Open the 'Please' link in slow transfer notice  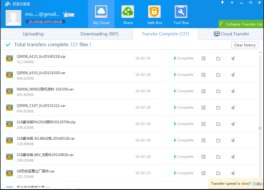tap(258, 184)
